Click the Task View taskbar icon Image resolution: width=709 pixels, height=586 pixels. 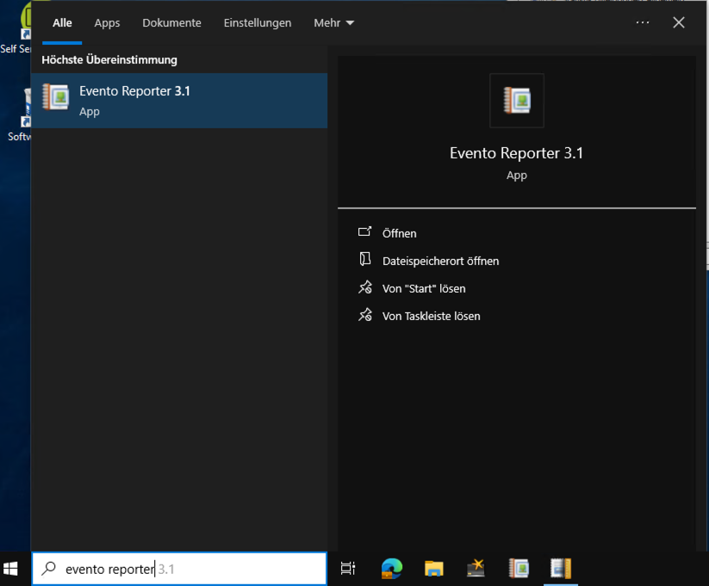click(x=348, y=568)
